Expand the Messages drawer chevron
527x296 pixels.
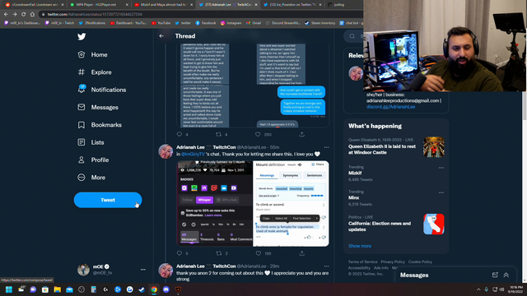click(x=506, y=275)
